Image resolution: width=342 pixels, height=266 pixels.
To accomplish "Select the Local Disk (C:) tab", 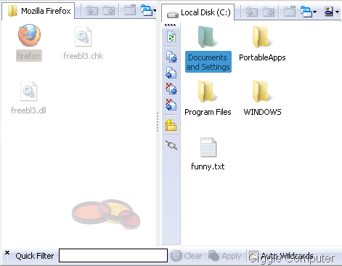I will pyautogui.click(x=198, y=12).
